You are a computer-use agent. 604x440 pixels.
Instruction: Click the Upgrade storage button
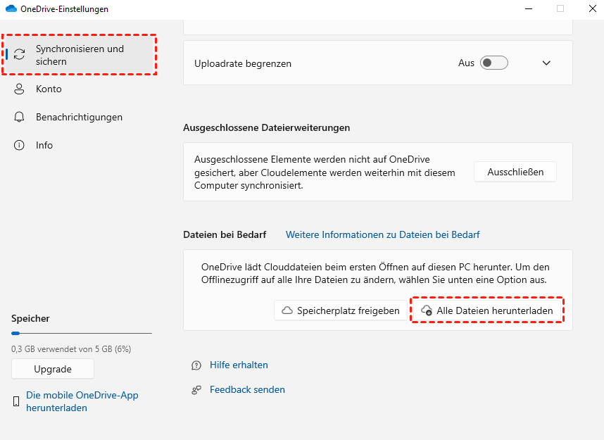coord(53,369)
